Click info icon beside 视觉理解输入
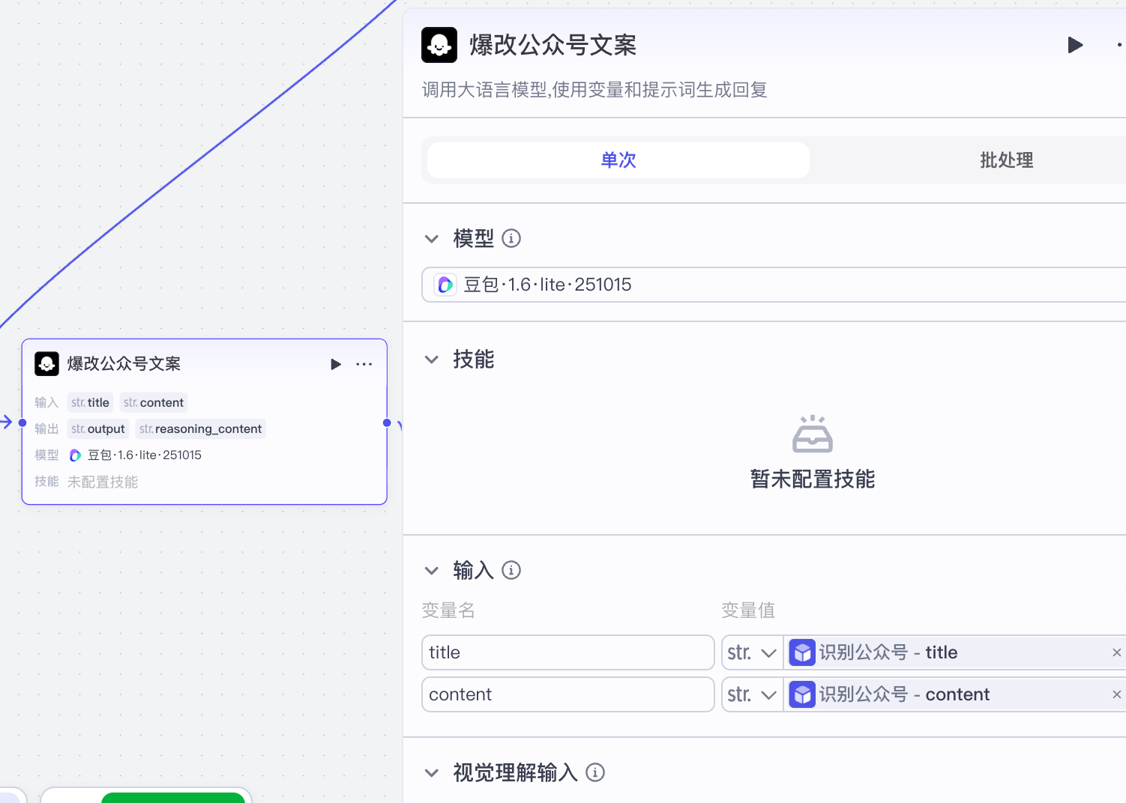Screen dimensions: 1126x803 tap(595, 772)
